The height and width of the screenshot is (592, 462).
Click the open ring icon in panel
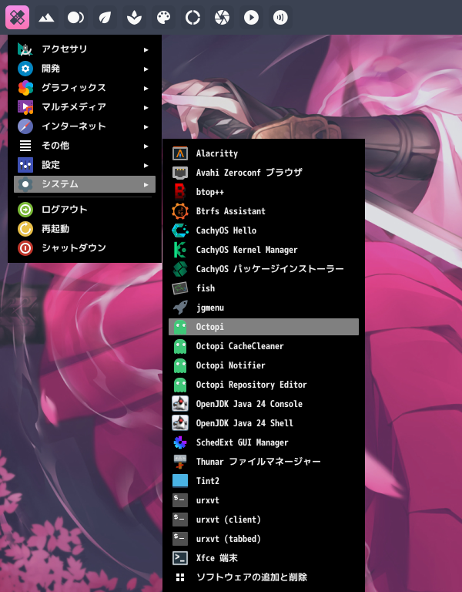click(x=192, y=18)
